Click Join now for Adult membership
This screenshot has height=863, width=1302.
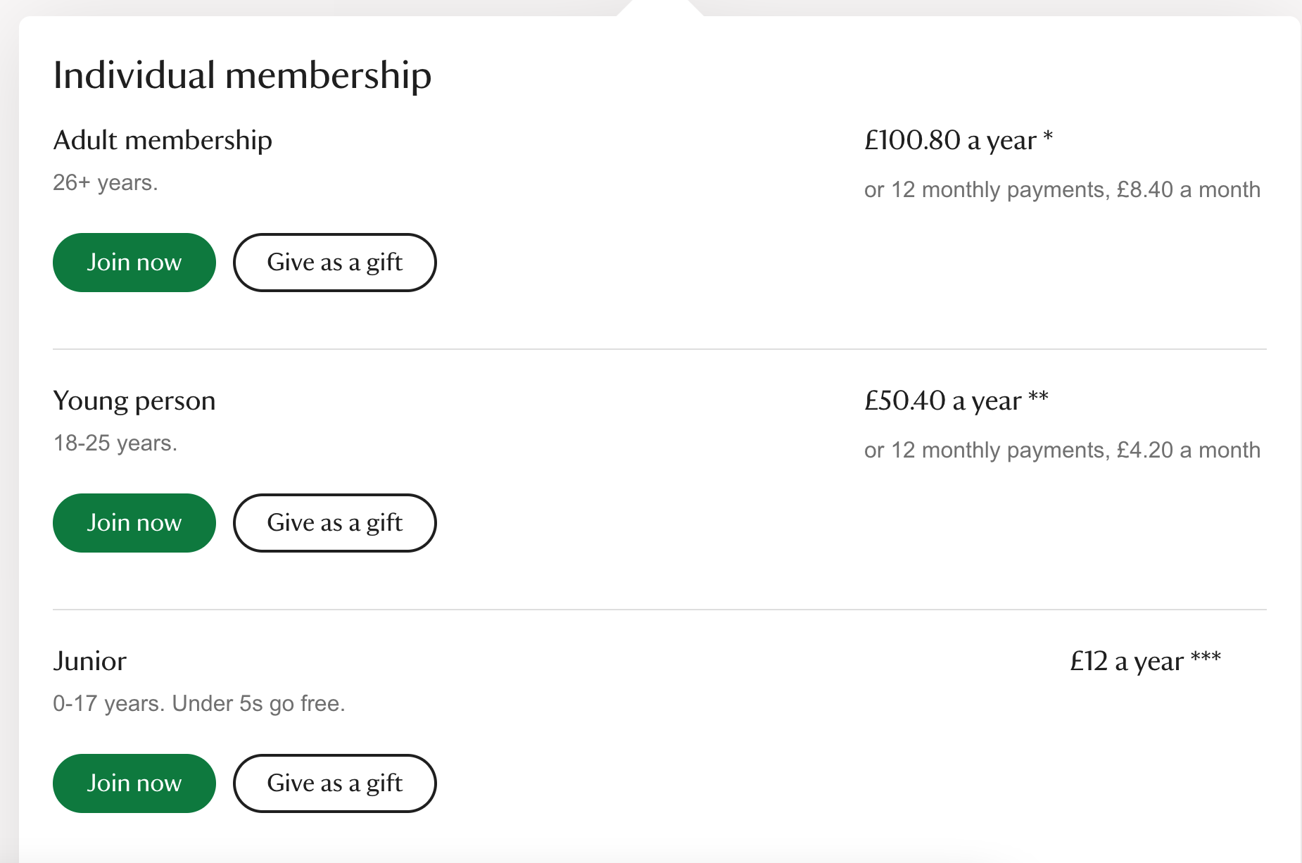coord(134,263)
